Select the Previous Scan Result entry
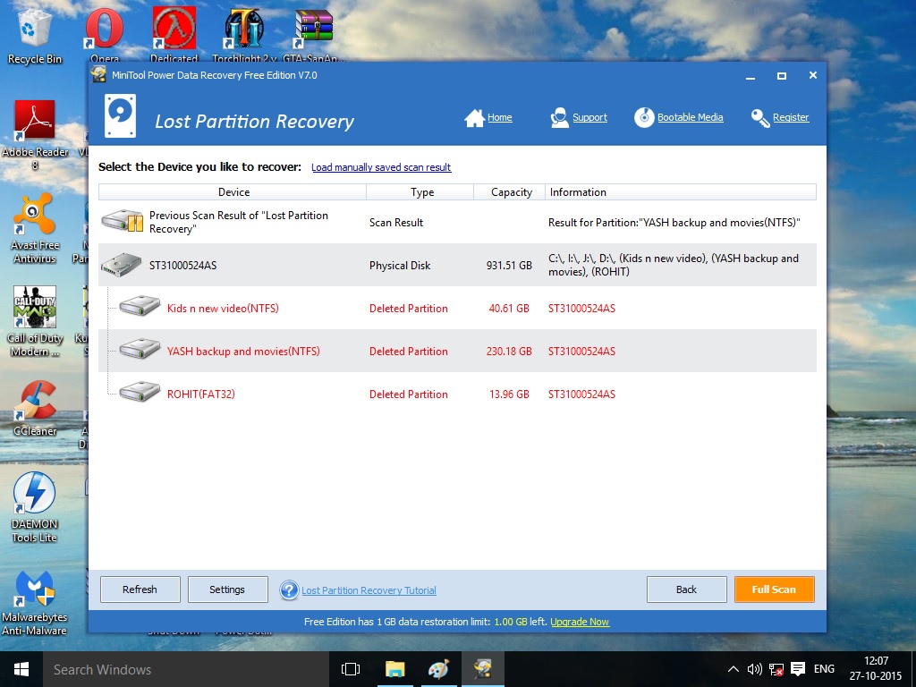 coord(238,222)
